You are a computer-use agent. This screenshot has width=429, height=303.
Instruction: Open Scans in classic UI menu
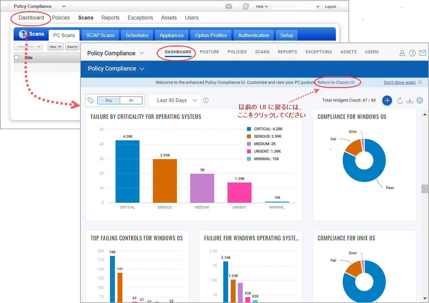86,18
